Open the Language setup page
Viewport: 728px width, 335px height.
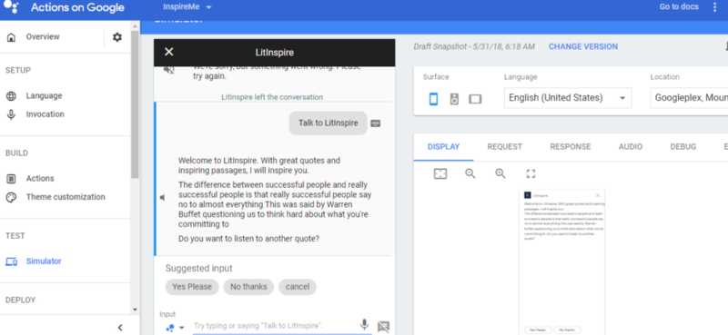pyautogui.click(x=44, y=96)
